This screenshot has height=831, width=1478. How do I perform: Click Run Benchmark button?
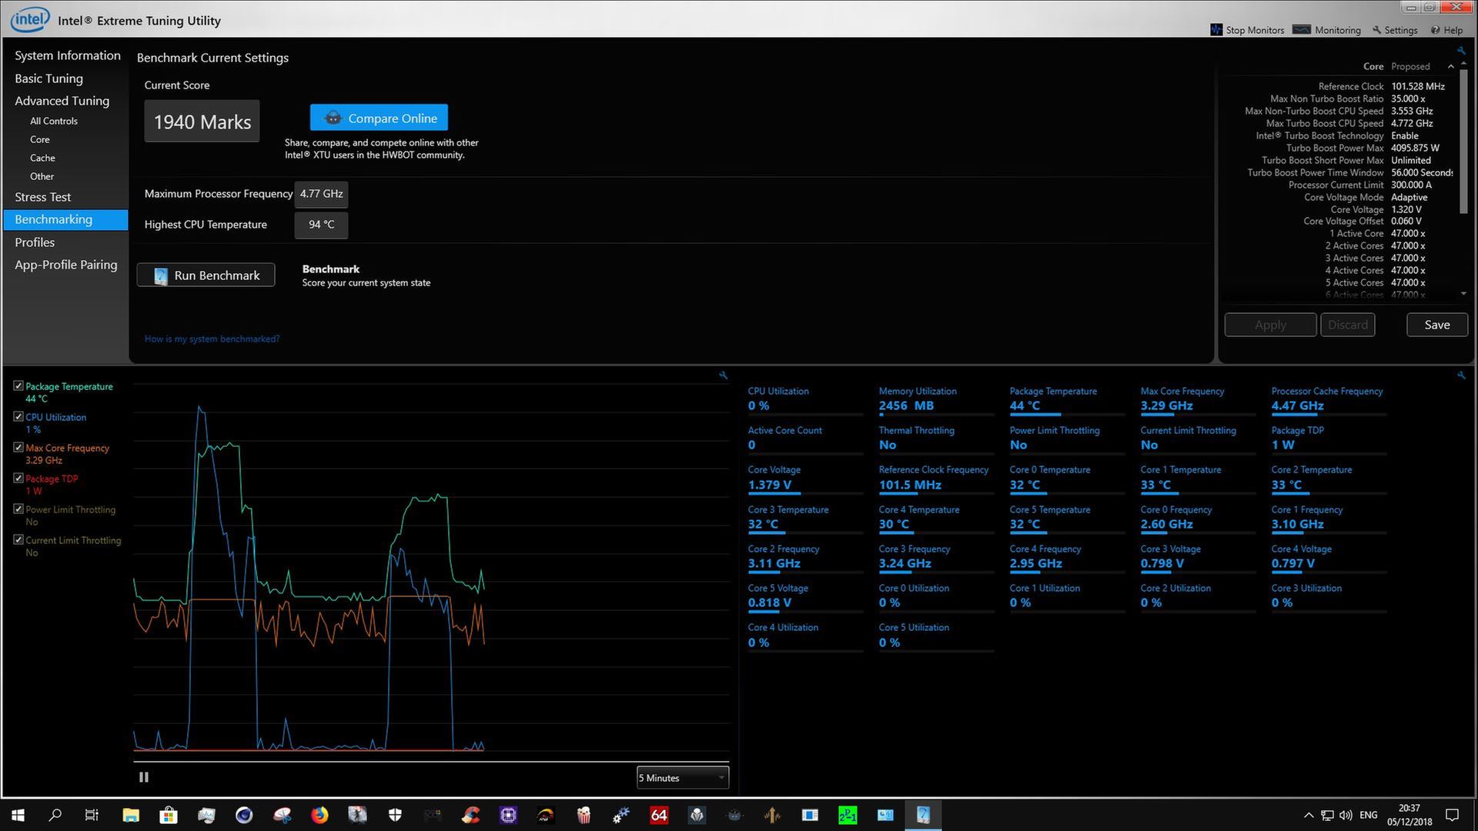(x=206, y=275)
